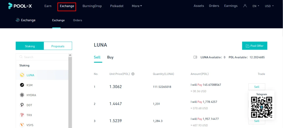Click the Telegram QR code
Viewport: 283px width, 128px height.
(x=261, y=107)
